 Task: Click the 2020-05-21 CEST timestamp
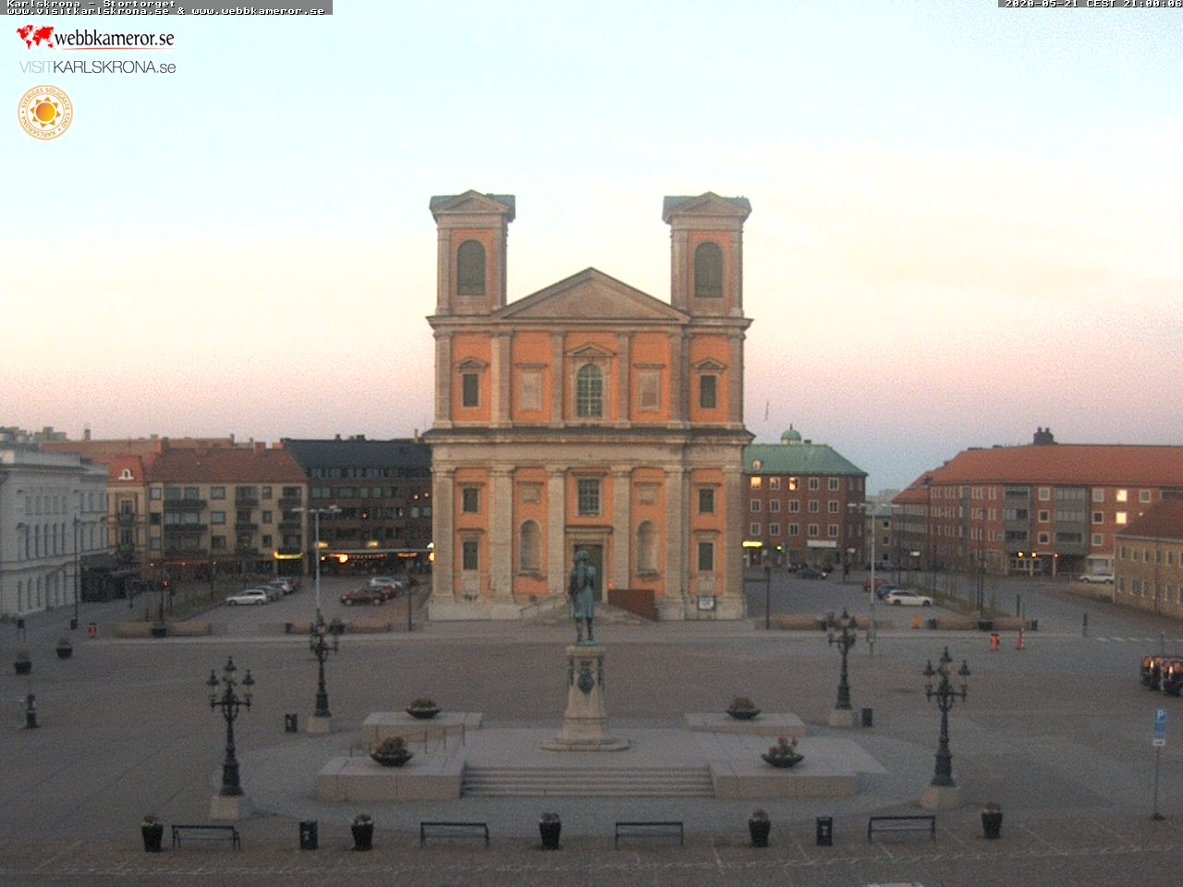(1092, 4)
